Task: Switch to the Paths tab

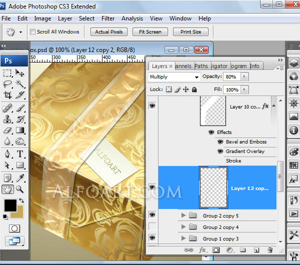Action: (x=201, y=66)
